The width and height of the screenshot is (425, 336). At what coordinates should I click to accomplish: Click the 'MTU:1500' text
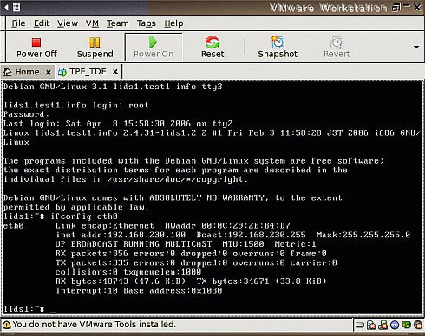[x=243, y=244]
